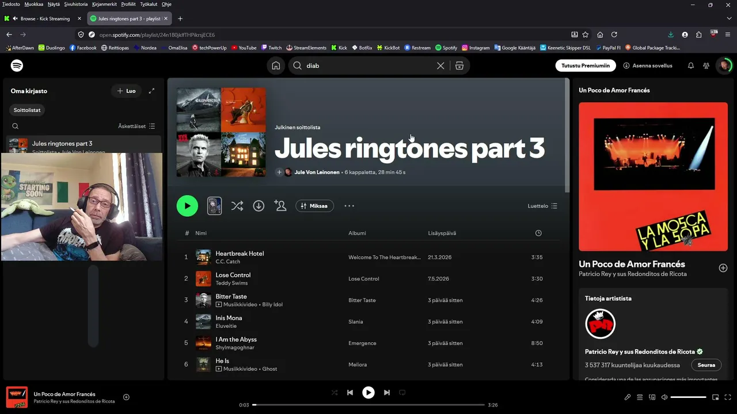Screen dimensions: 737x414
Task: Go to Spotify home via house icon
Action: point(276,66)
